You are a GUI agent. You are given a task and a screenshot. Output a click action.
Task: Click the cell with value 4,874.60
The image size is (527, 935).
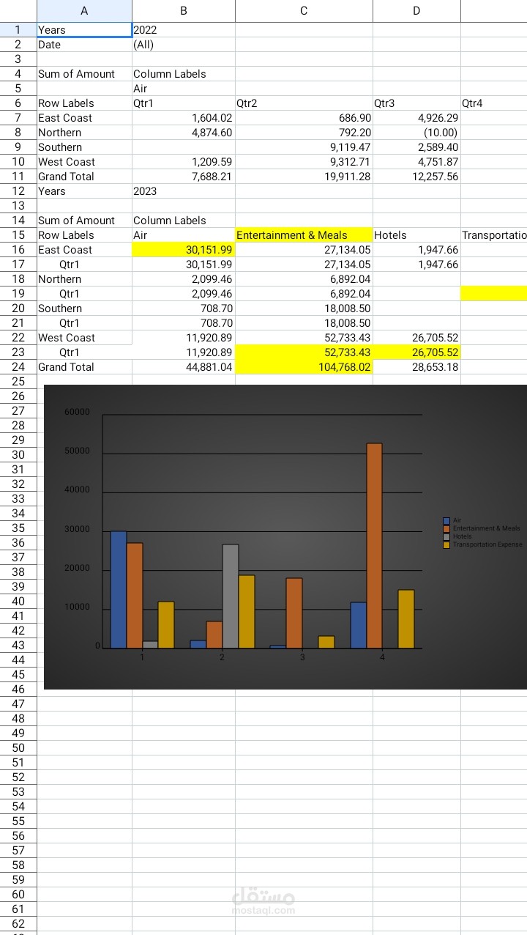(x=184, y=133)
